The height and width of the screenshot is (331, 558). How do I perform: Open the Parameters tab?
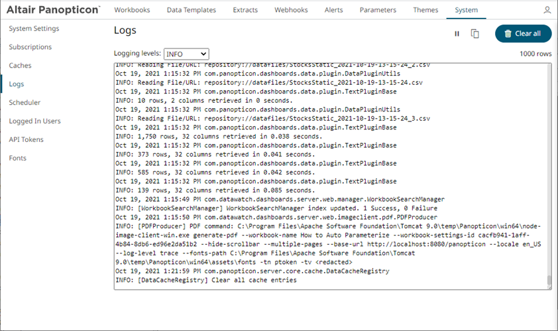[x=378, y=11]
